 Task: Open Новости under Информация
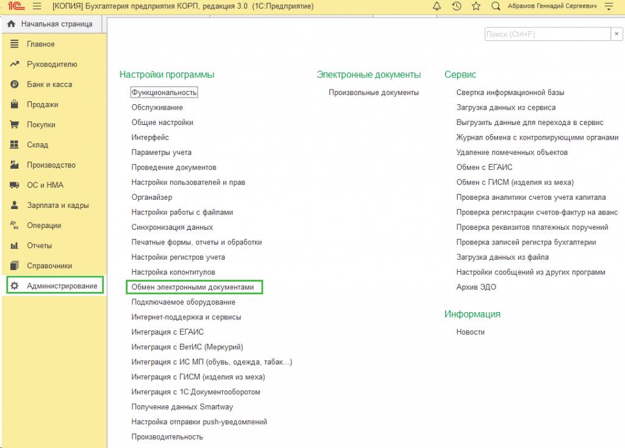(471, 332)
